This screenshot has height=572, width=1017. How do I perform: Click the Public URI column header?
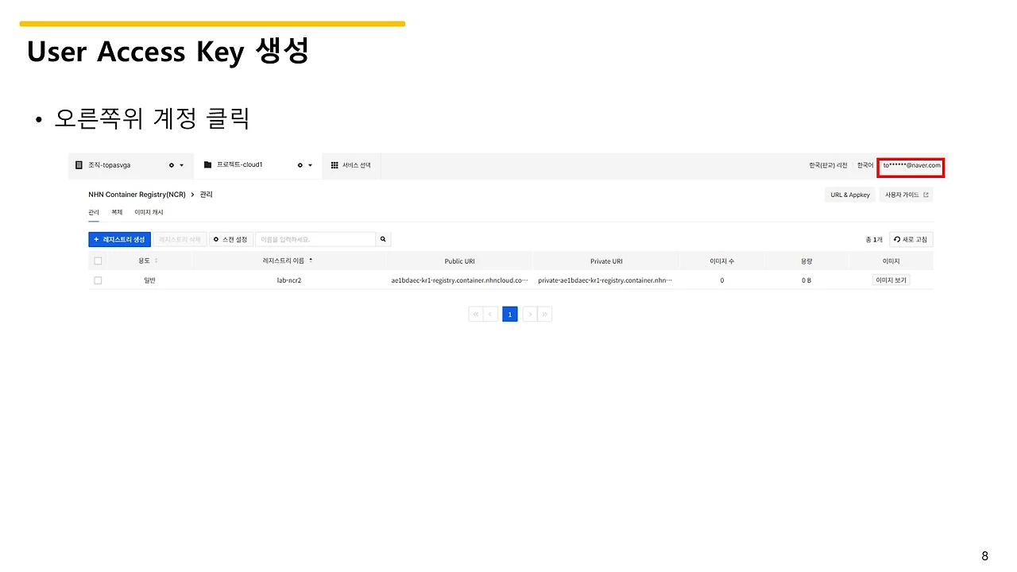[x=459, y=261]
